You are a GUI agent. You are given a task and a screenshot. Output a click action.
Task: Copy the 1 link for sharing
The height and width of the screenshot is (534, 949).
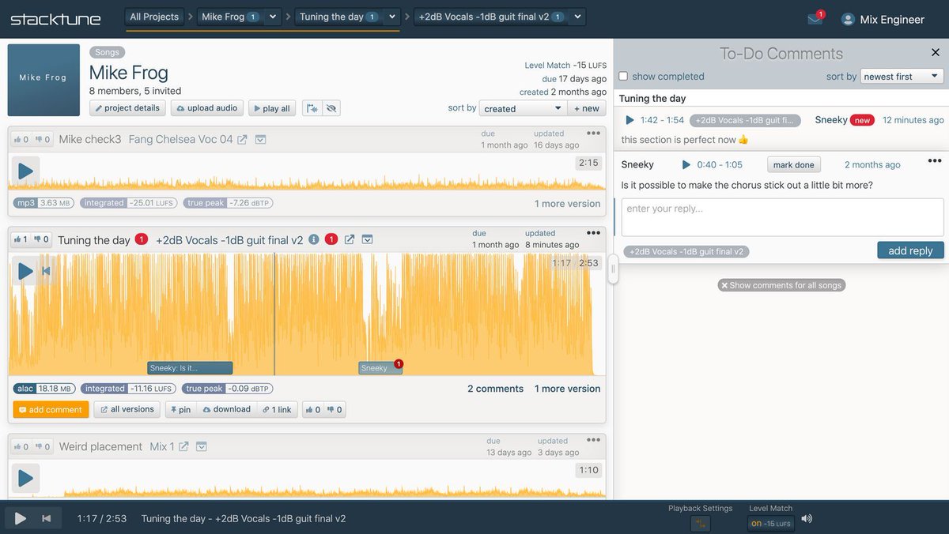[277, 409]
